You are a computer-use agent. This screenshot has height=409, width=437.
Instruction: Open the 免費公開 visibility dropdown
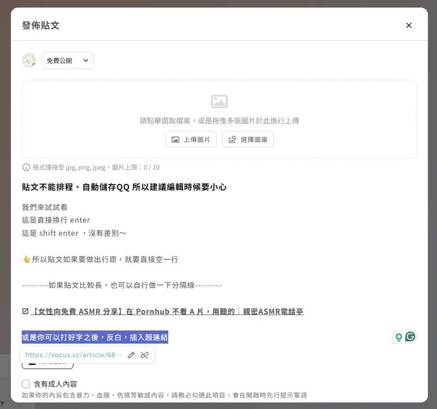67,61
